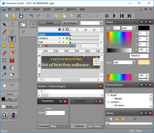Select the Oval shape tool
Screen dimensions: 154x133
pyautogui.click(x=4, y=46)
